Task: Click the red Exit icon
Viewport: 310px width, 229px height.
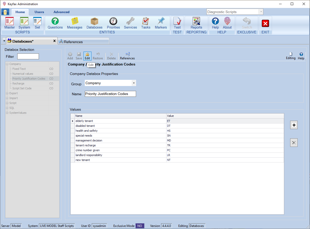Action: 265,23
